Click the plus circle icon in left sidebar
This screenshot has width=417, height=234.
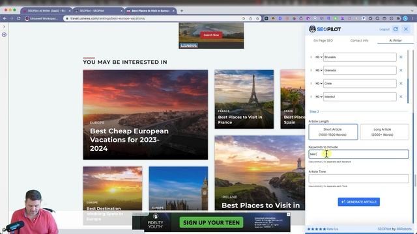(x=4, y=34)
